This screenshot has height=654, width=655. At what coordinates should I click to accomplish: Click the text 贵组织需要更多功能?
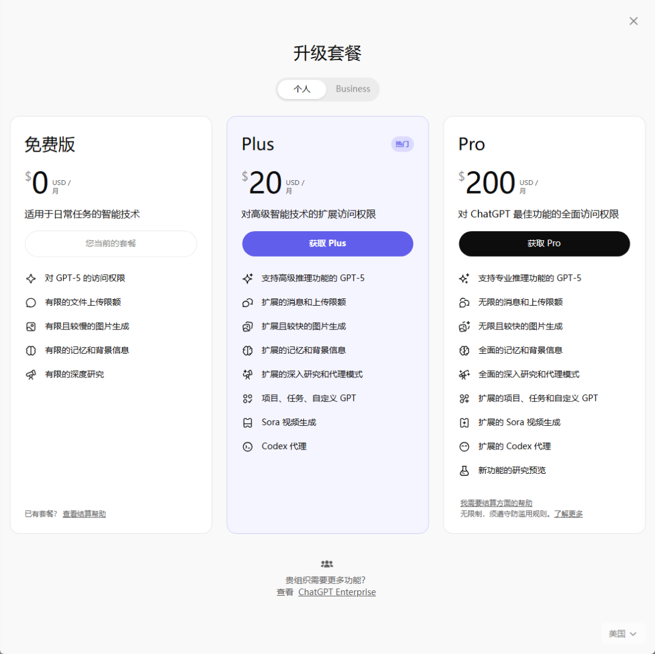(x=326, y=580)
